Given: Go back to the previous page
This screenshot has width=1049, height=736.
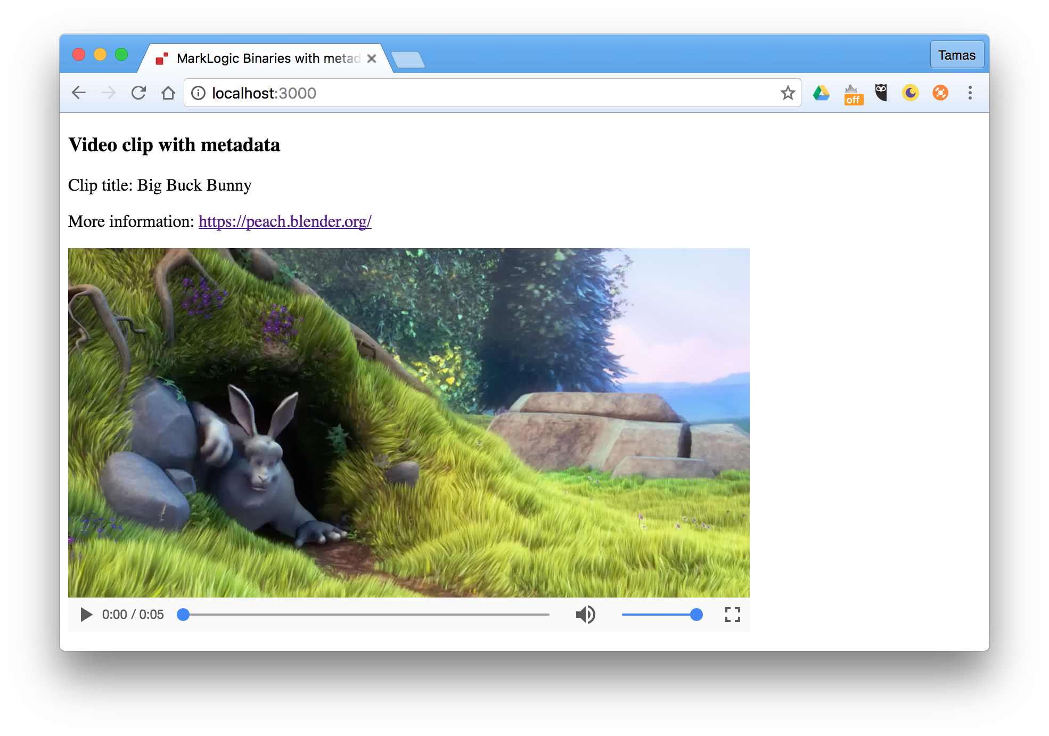Looking at the screenshot, I should [x=79, y=93].
